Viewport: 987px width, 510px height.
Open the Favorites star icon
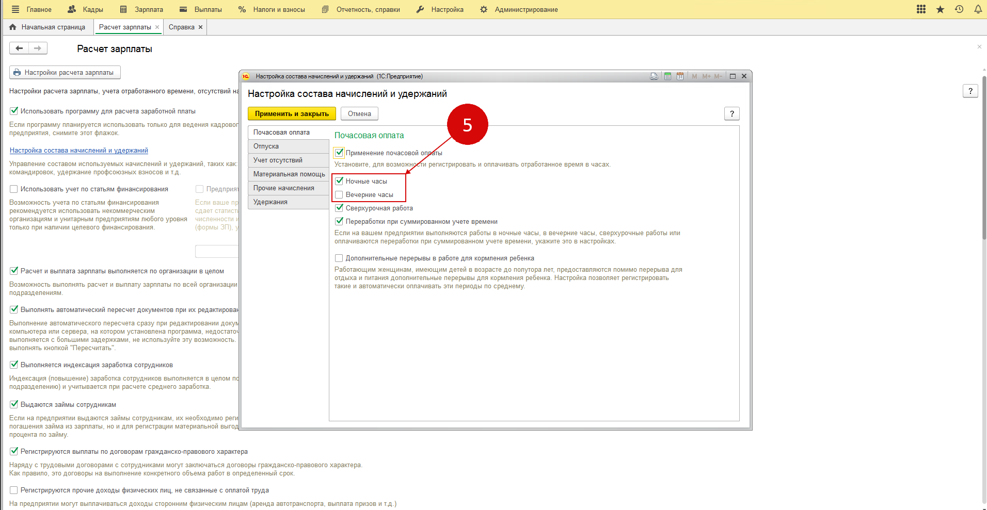(940, 9)
